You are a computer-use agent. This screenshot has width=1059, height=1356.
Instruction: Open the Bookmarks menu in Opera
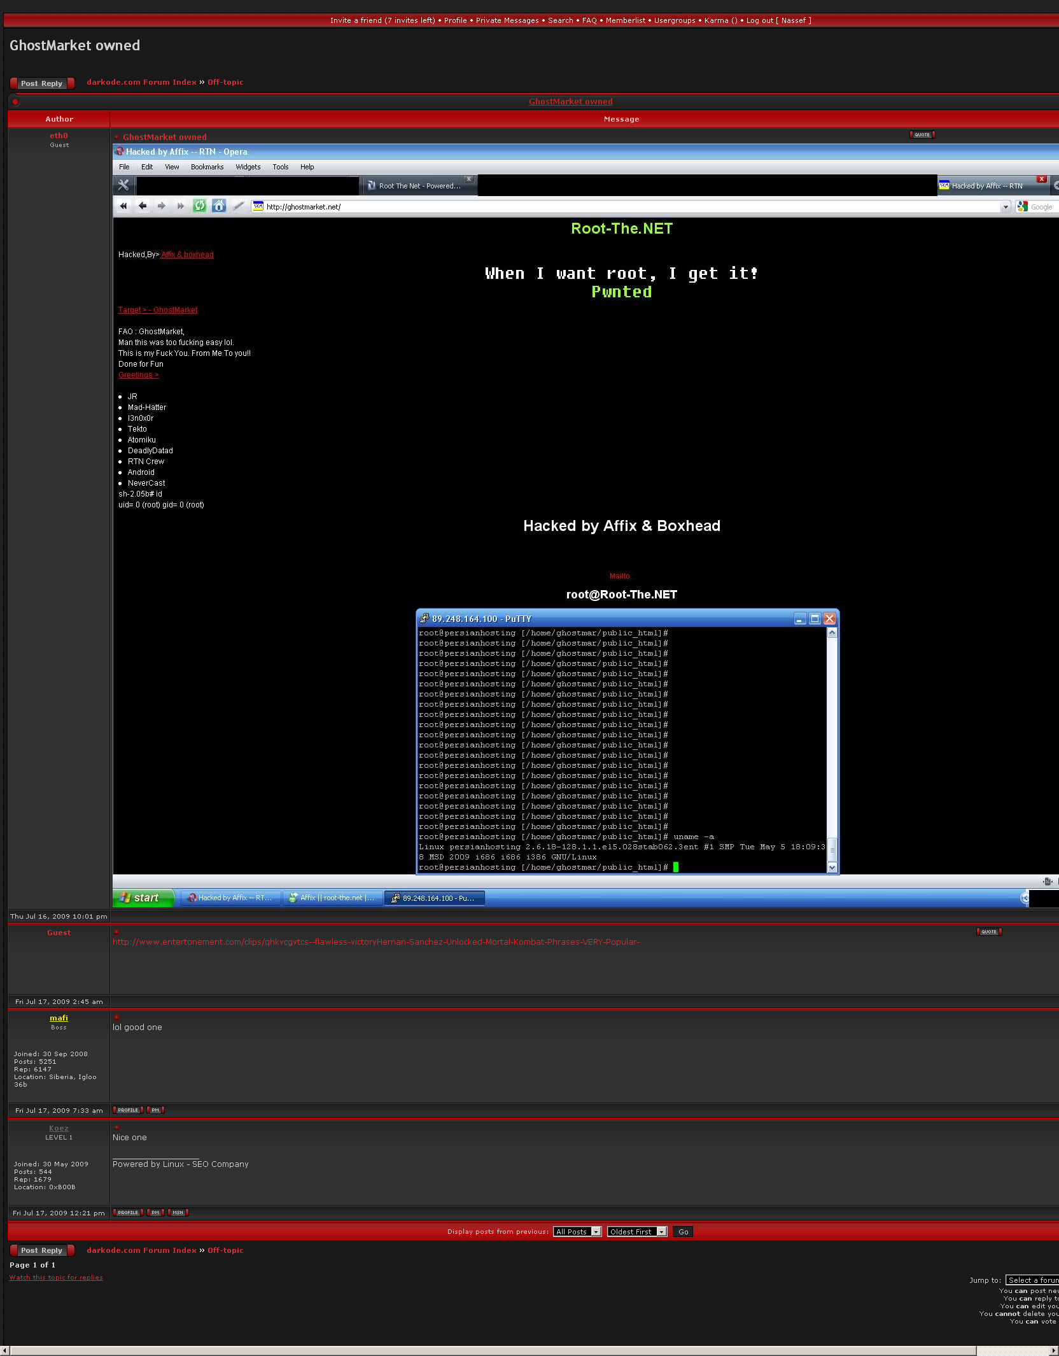click(x=207, y=167)
